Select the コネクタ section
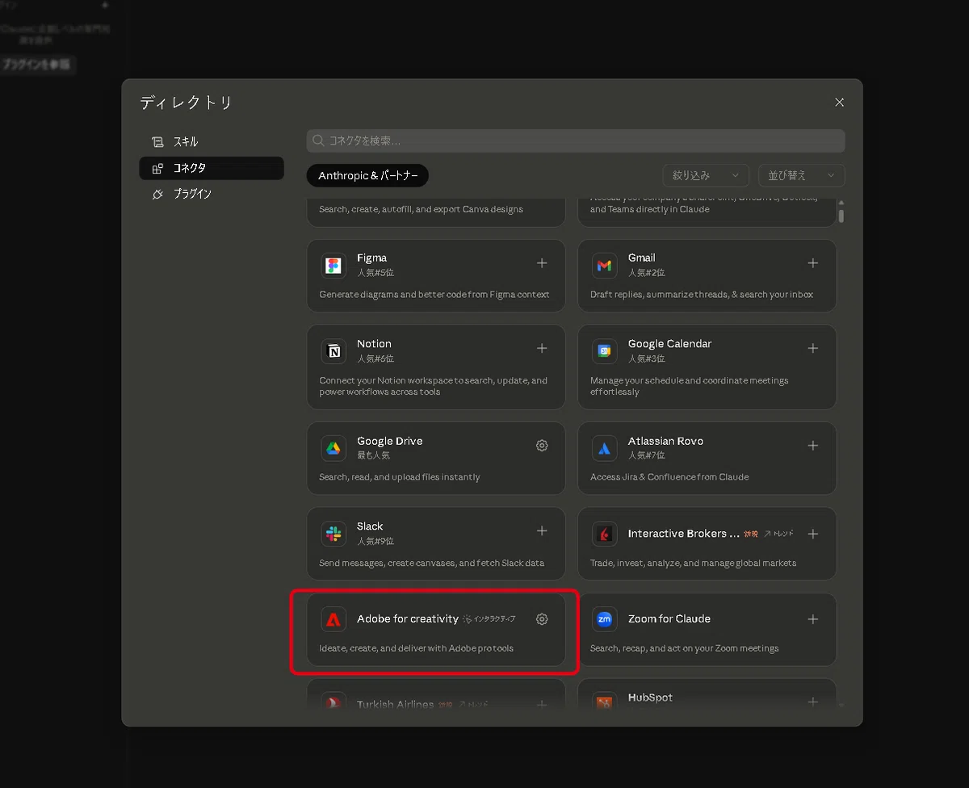This screenshot has width=969, height=788. click(x=212, y=168)
